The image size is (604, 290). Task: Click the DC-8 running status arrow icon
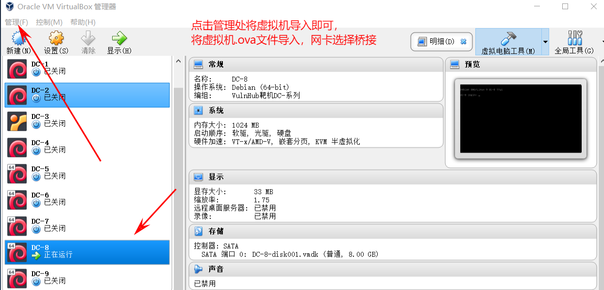36,255
